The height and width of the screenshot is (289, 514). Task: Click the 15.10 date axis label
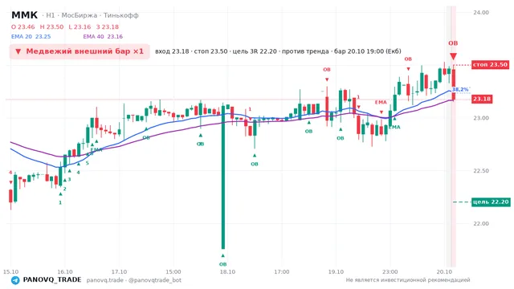[10, 272]
